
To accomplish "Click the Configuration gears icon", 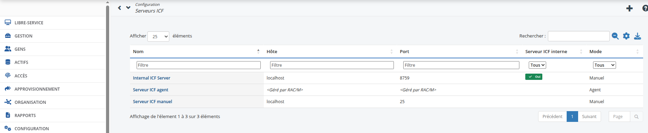I will tap(8, 128).
